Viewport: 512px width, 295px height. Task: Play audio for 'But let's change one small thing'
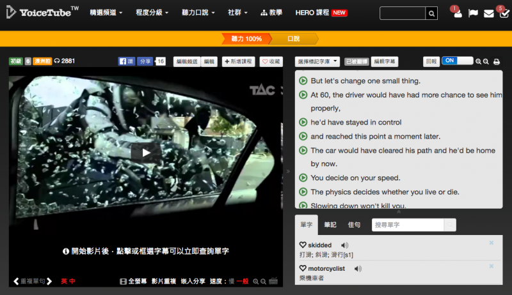pos(303,81)
